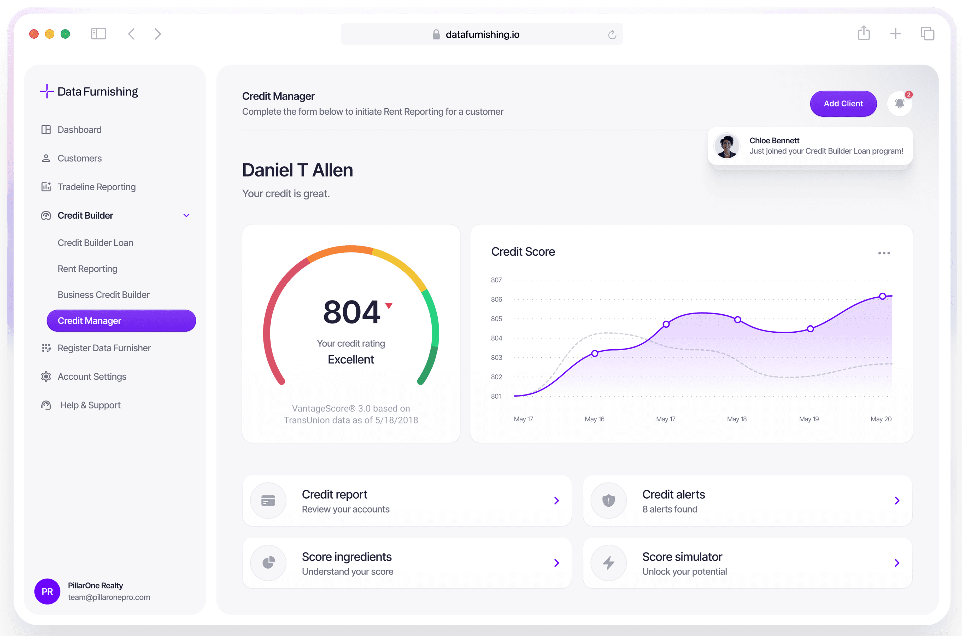Select the May 19 chart data point
The image size is (962, 636).
pyautogui.click(x=810, y=328)
